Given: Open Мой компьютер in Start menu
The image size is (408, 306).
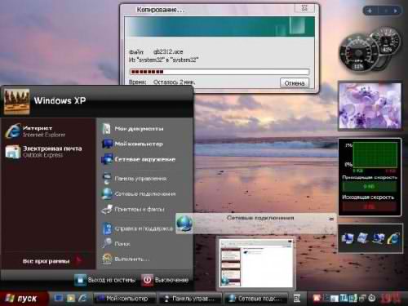Looking at the screenshot, I should [133, 144].
